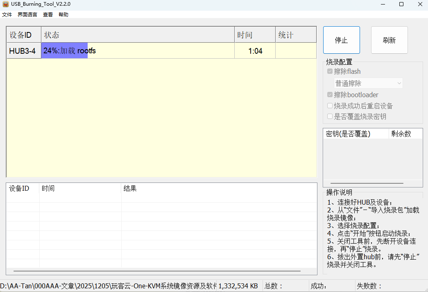This screenshot has height=292, width=428.
Task: Toggle the 擦除bootloader checkbox
Action: tap(330, 95)
